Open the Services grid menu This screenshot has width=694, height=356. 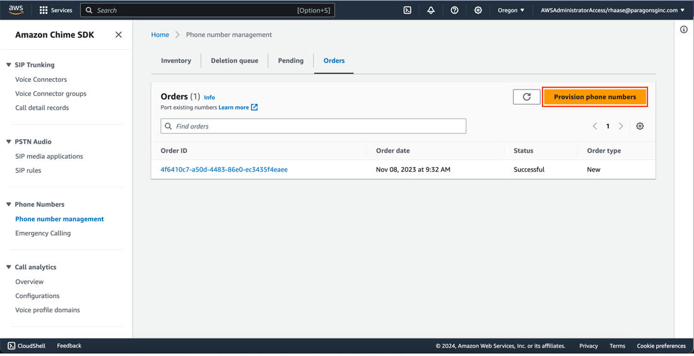[56, 10]
